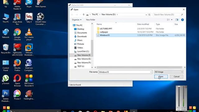Select the LECTURES PPT folder
The width and height of the screenshot is (199, 112).
pyautogui.click(x=106, y=29)
